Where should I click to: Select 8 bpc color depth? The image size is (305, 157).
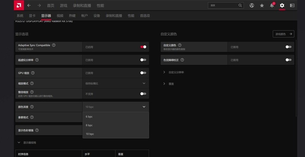(x=116, y=125)
